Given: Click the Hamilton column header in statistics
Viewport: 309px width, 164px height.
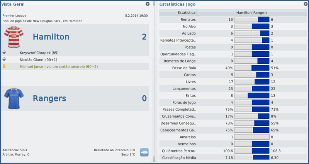Looking at the screenshot, I should tap(244, 13).
